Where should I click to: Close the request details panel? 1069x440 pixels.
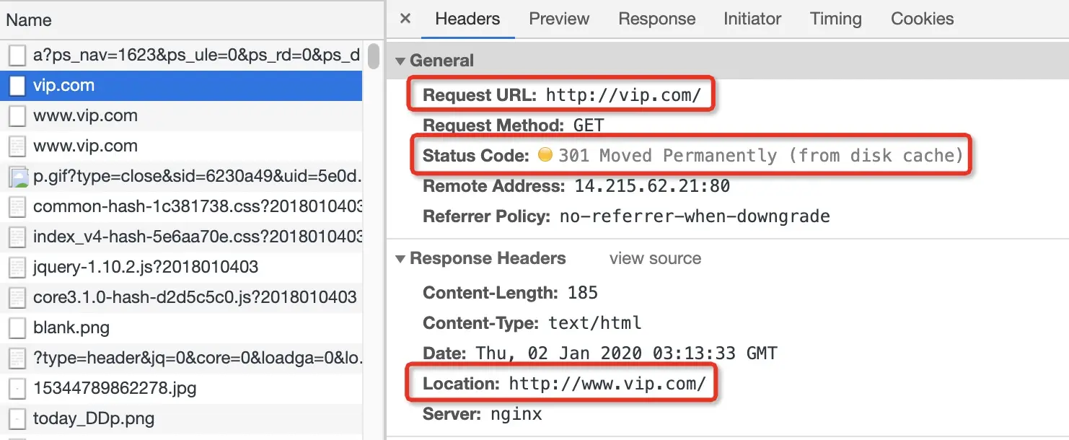[x=405, y=19]
